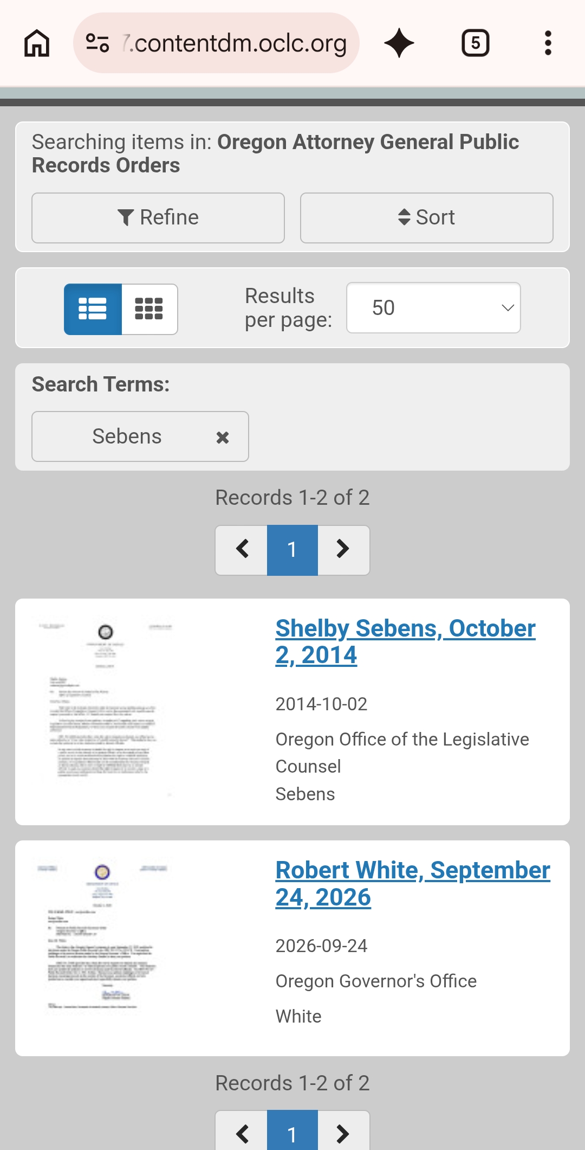
Task: Open site info icon in address bar
Action: pos(98,43)
